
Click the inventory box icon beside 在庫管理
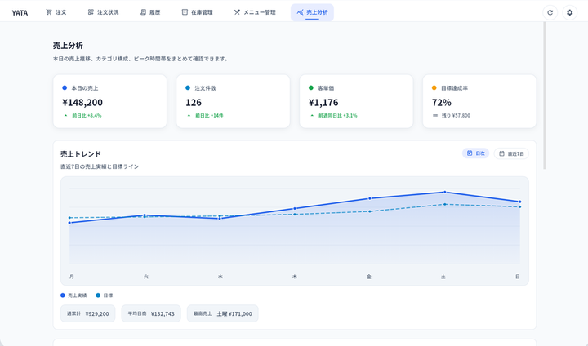click(x=185, y=12)
